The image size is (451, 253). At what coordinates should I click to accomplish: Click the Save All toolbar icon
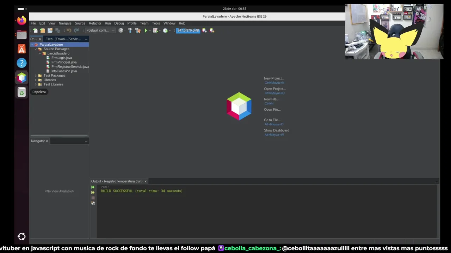tap(57, 31)
